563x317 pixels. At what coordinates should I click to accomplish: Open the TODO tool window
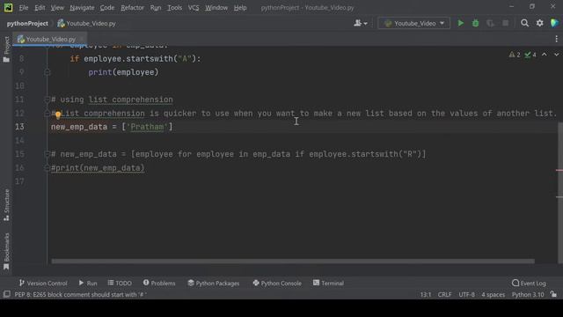coord(120,284)
